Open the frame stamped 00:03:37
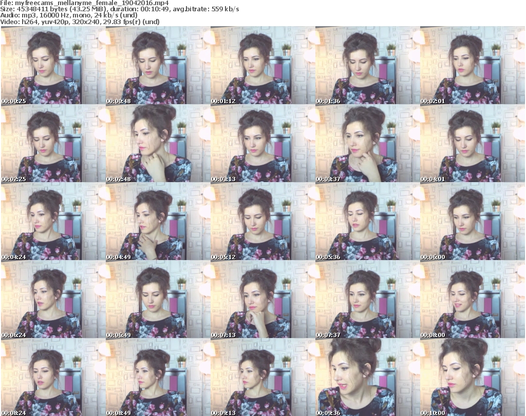Image resolution: width=526 pixels, height=416 pixels. tap(368, 143)
